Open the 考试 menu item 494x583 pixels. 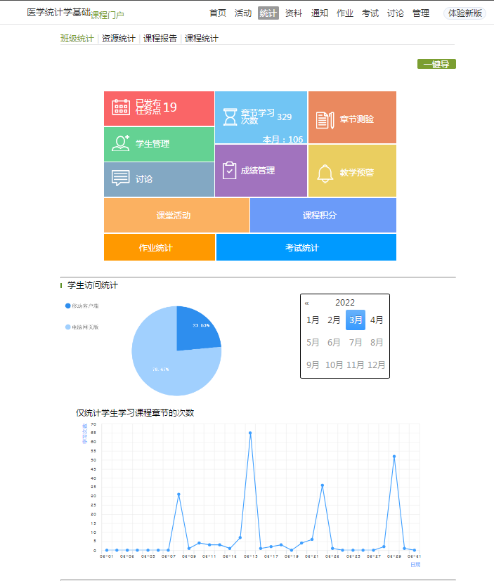tap(370, 13)
